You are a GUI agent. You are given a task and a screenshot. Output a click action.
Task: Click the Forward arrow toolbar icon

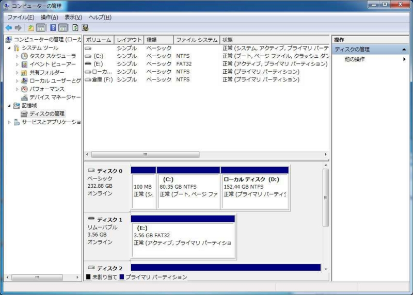[x=18, y=28]
